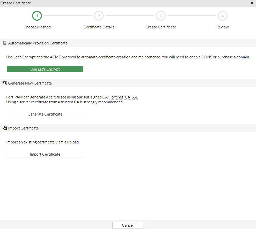256x229 pixels.
Task: Jump to step 2 circle
Action: pos(99,16)
